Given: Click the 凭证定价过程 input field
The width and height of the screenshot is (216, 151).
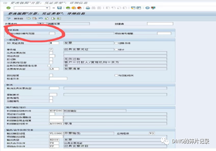Looking at the screenshot, I should [52, 114].
